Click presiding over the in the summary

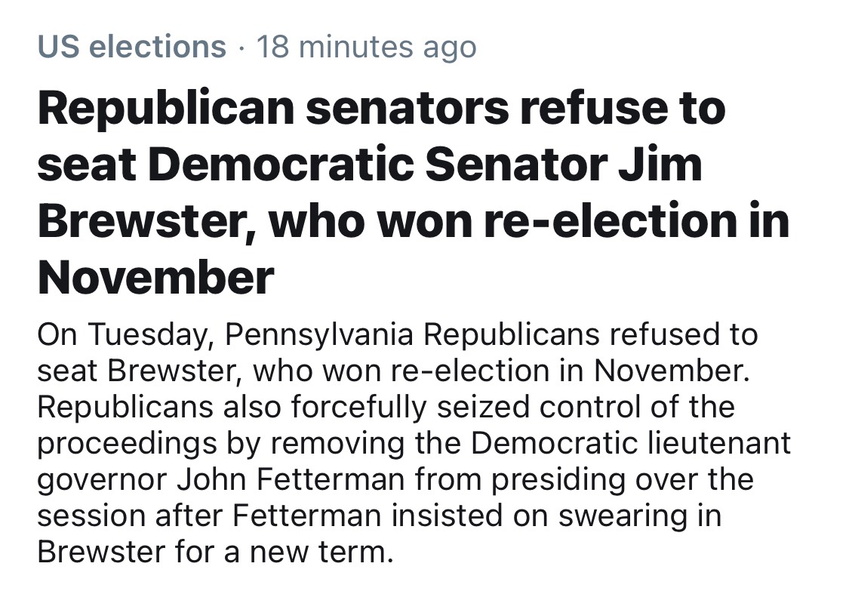coord(622,479)
